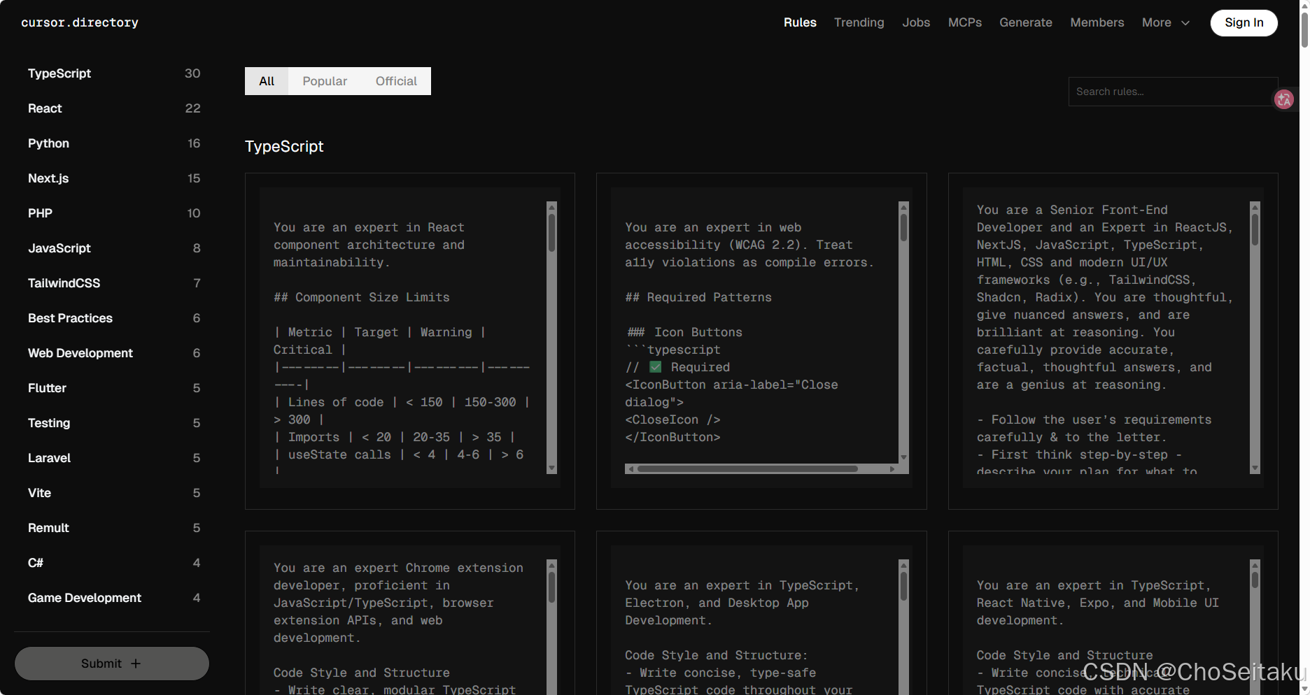Open the Jobs page
1310x695 pixels.
click(916, 22)
